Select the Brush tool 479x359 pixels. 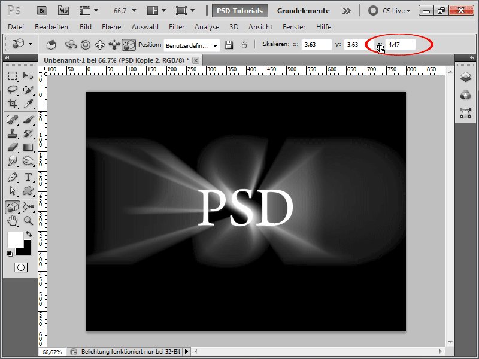click(28, 120)
